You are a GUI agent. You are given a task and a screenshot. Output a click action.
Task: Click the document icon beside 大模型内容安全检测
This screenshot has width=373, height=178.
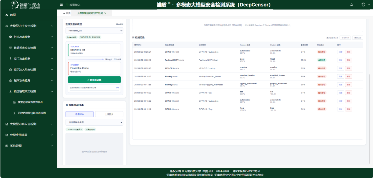[x=7, y=124]
